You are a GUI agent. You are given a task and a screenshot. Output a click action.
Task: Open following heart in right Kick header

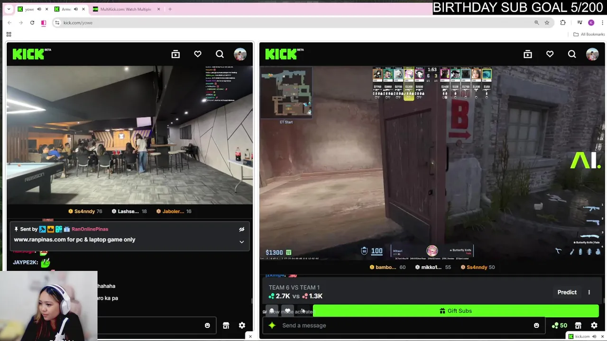[550, 54]
